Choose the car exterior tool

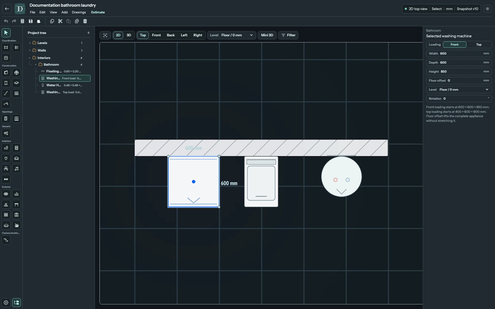pyautogui.click(x=6, y=225)
